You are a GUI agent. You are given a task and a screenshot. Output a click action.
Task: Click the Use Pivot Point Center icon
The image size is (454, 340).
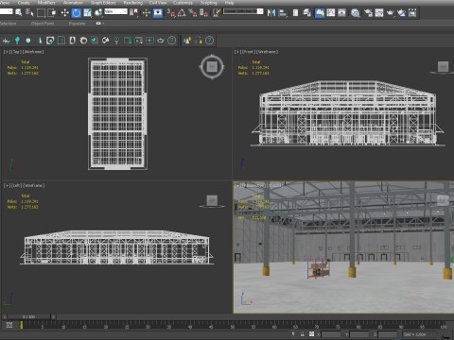tap(133, 12)
